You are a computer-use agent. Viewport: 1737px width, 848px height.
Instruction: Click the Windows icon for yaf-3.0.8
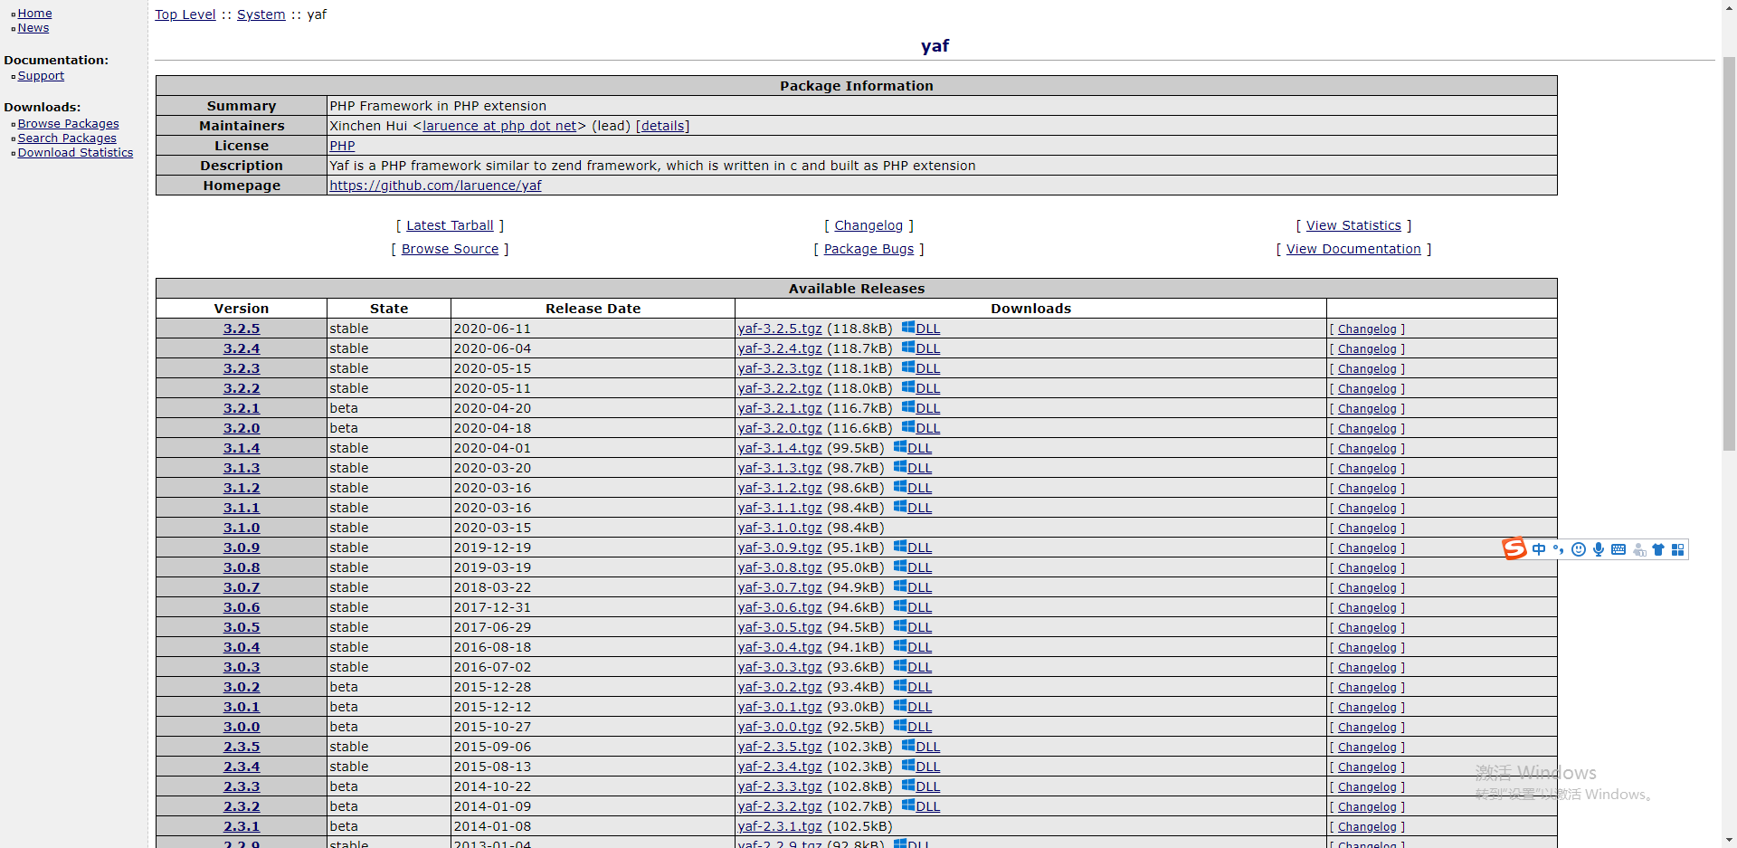pyautogui.click(x=900, y=567)
